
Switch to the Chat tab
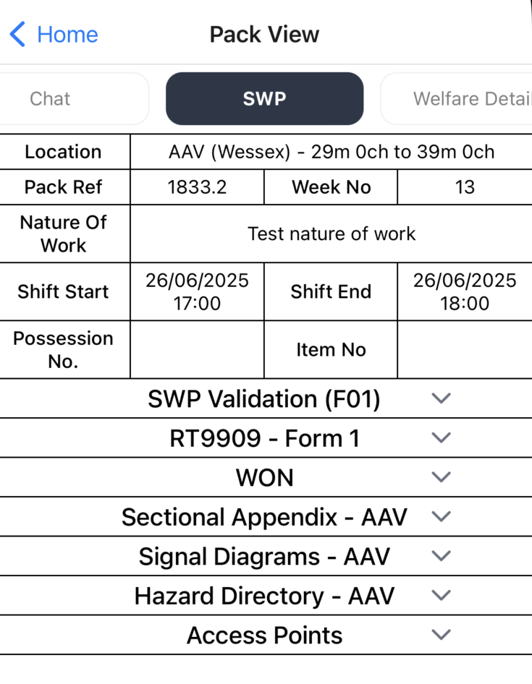tap(51, 99)
